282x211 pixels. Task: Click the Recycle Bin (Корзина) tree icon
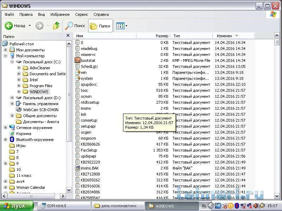12,134
